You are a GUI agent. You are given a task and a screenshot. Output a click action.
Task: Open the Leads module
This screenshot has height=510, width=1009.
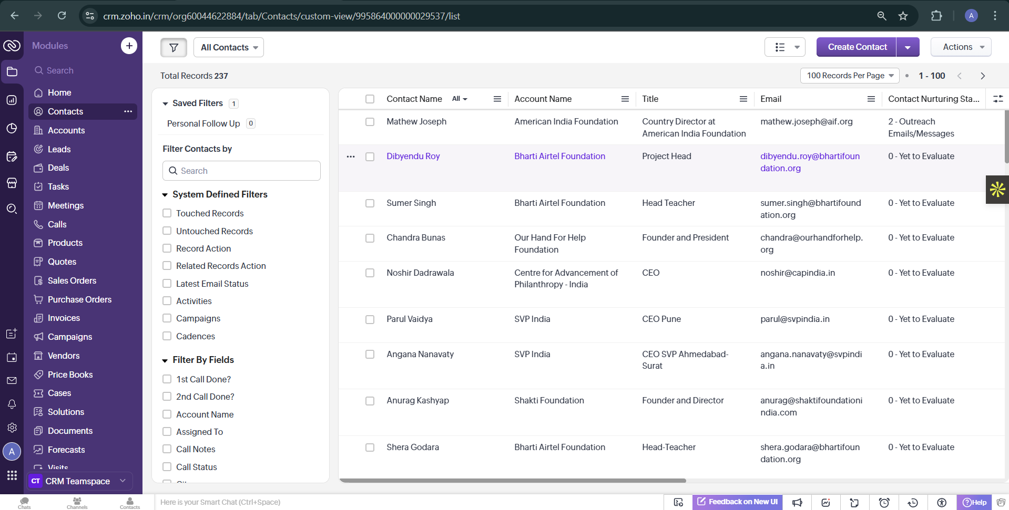[59, 149]
